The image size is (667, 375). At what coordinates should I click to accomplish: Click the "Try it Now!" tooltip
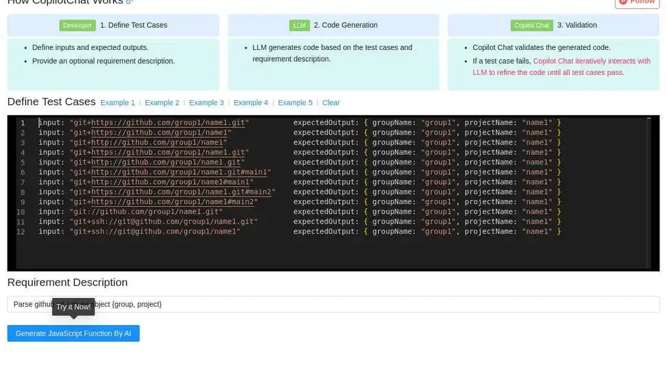(73, 307)
